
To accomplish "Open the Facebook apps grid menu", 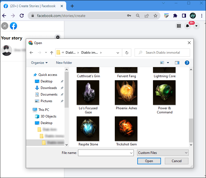I will click(x=179, y=26).
